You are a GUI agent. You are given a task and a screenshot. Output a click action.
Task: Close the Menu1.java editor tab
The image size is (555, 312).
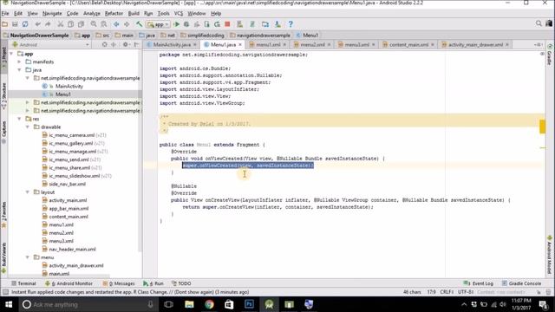pyautogui.click(x=240, y=44)
